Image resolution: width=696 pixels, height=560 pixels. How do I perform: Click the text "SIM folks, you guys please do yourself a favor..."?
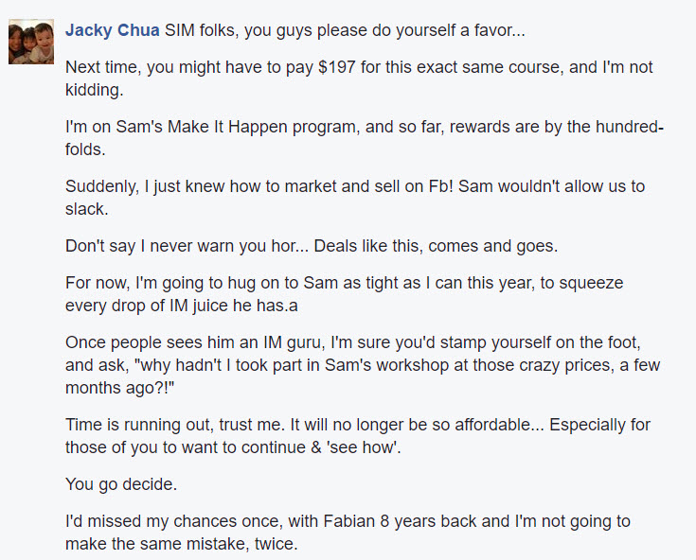[x=345, y=30]
